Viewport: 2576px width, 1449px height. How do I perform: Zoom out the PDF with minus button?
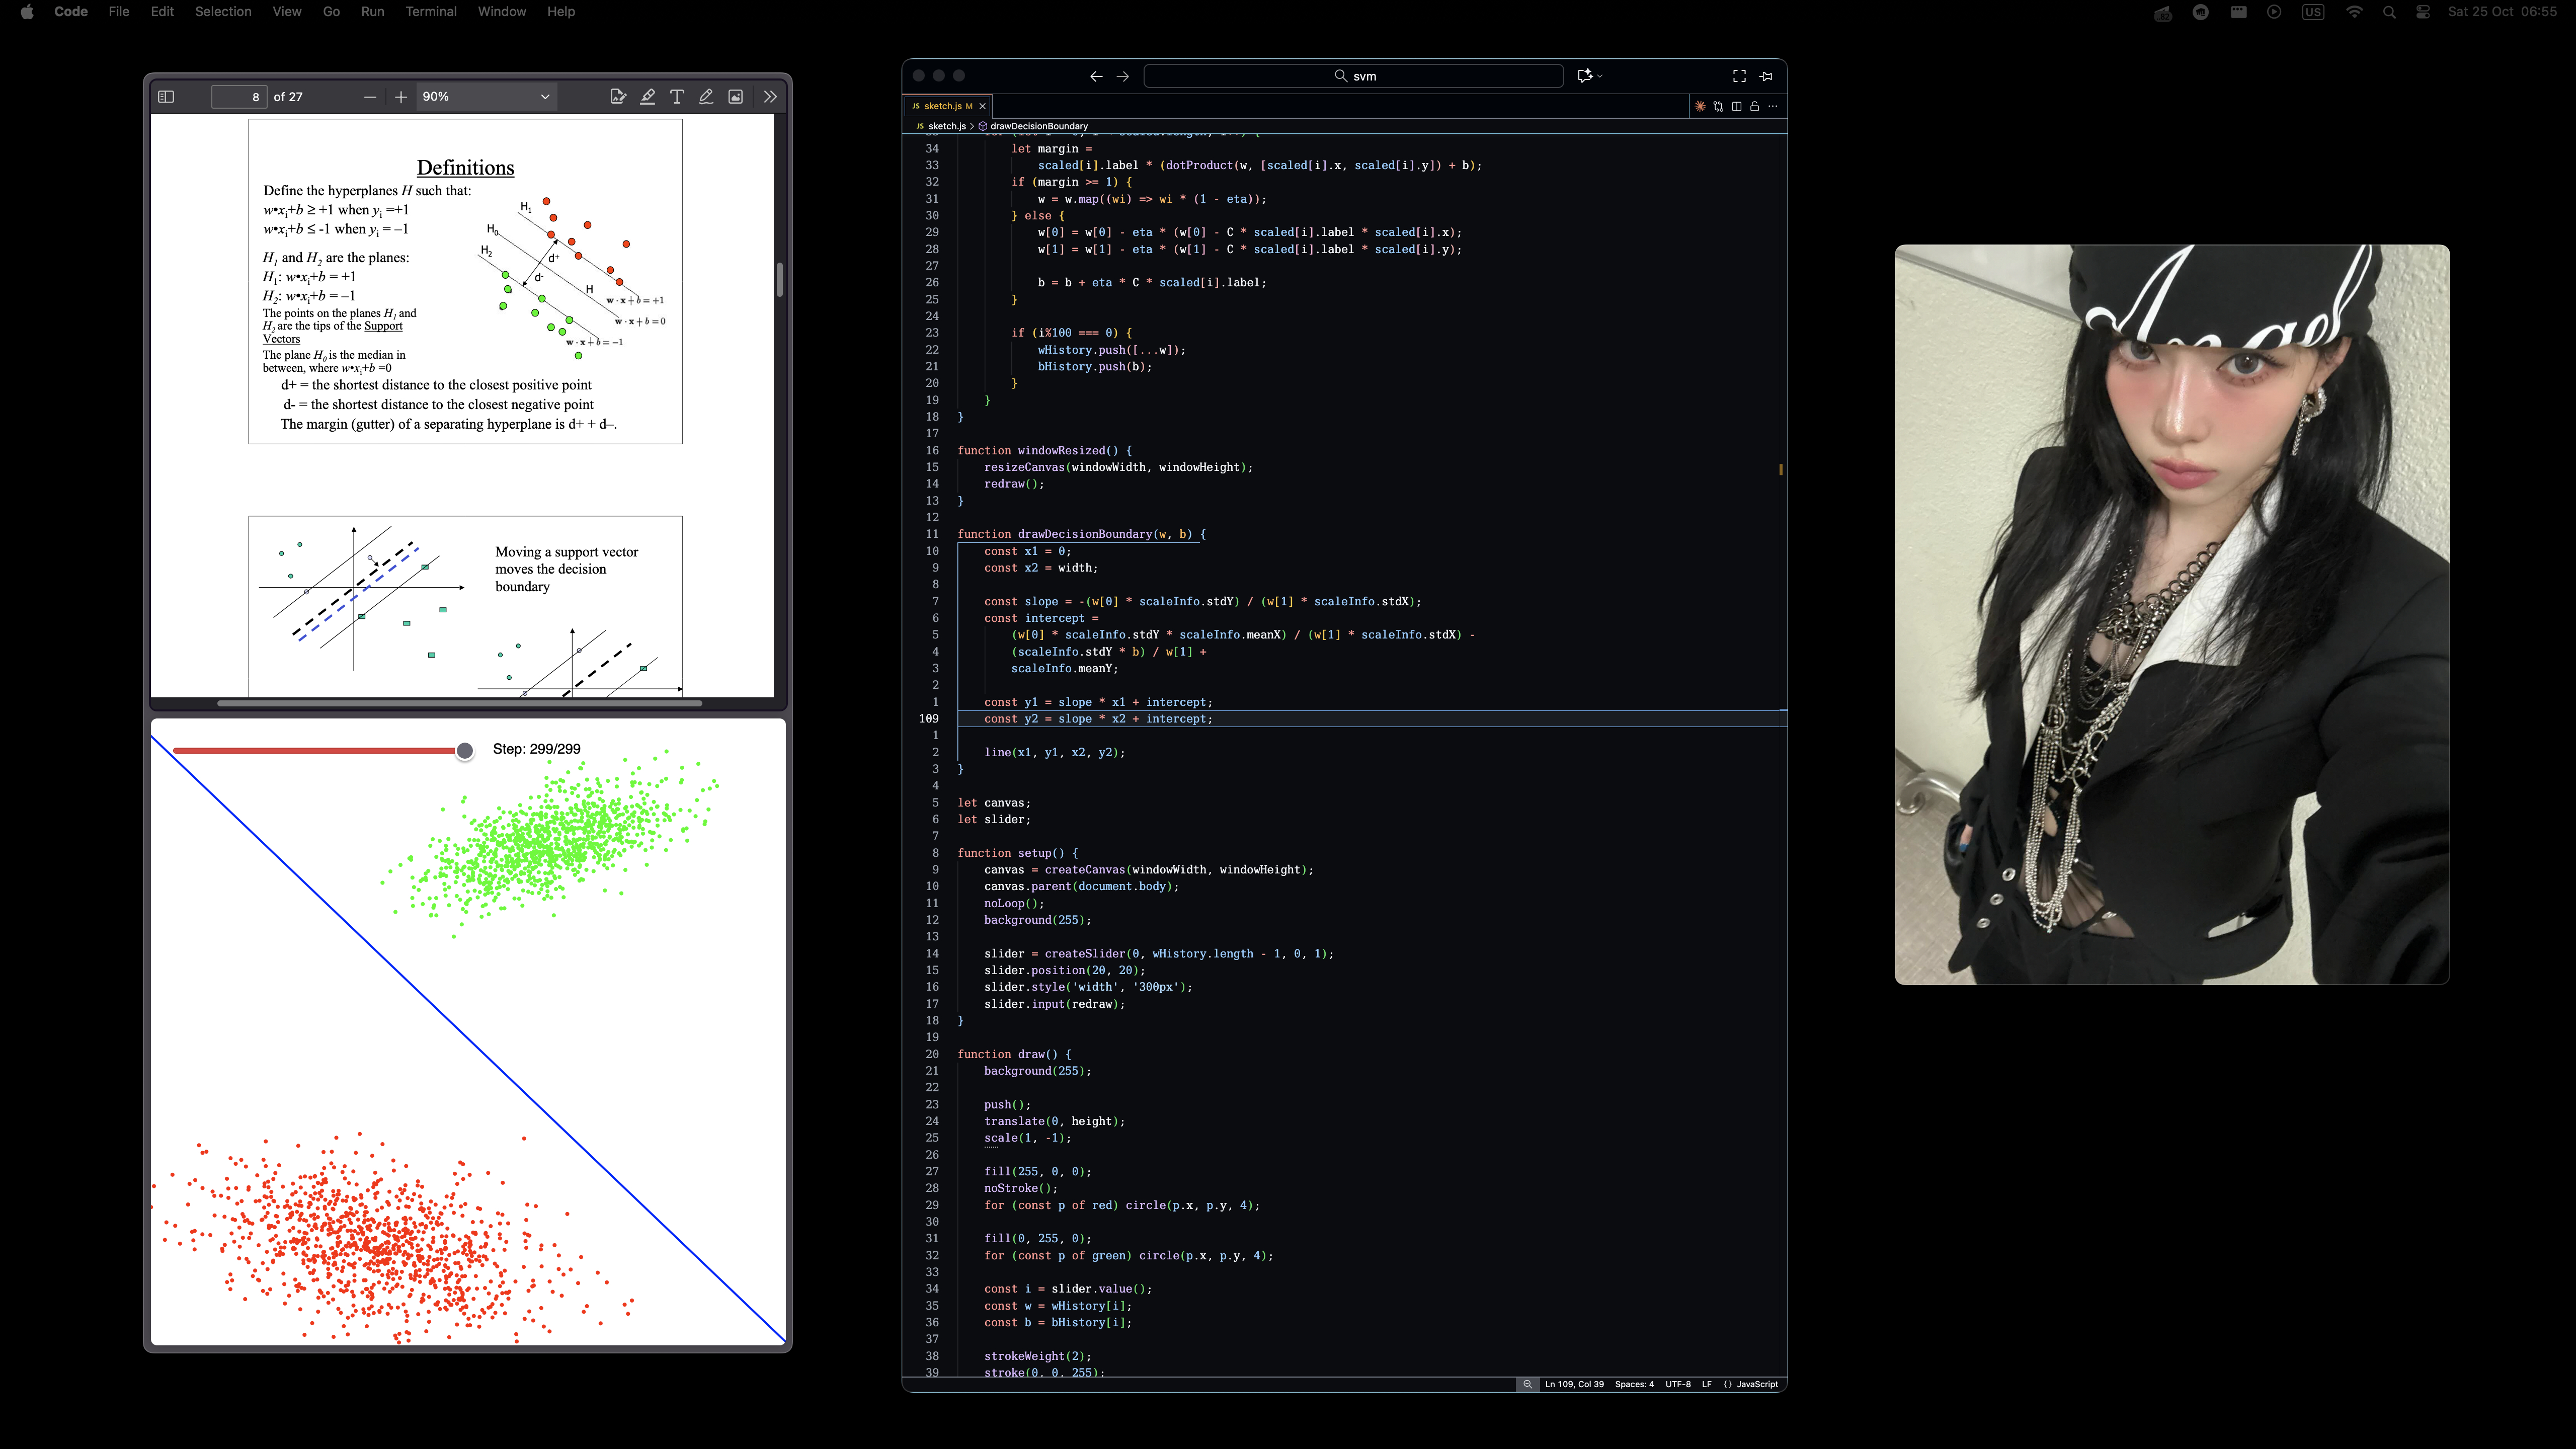(x=370, y=97)
